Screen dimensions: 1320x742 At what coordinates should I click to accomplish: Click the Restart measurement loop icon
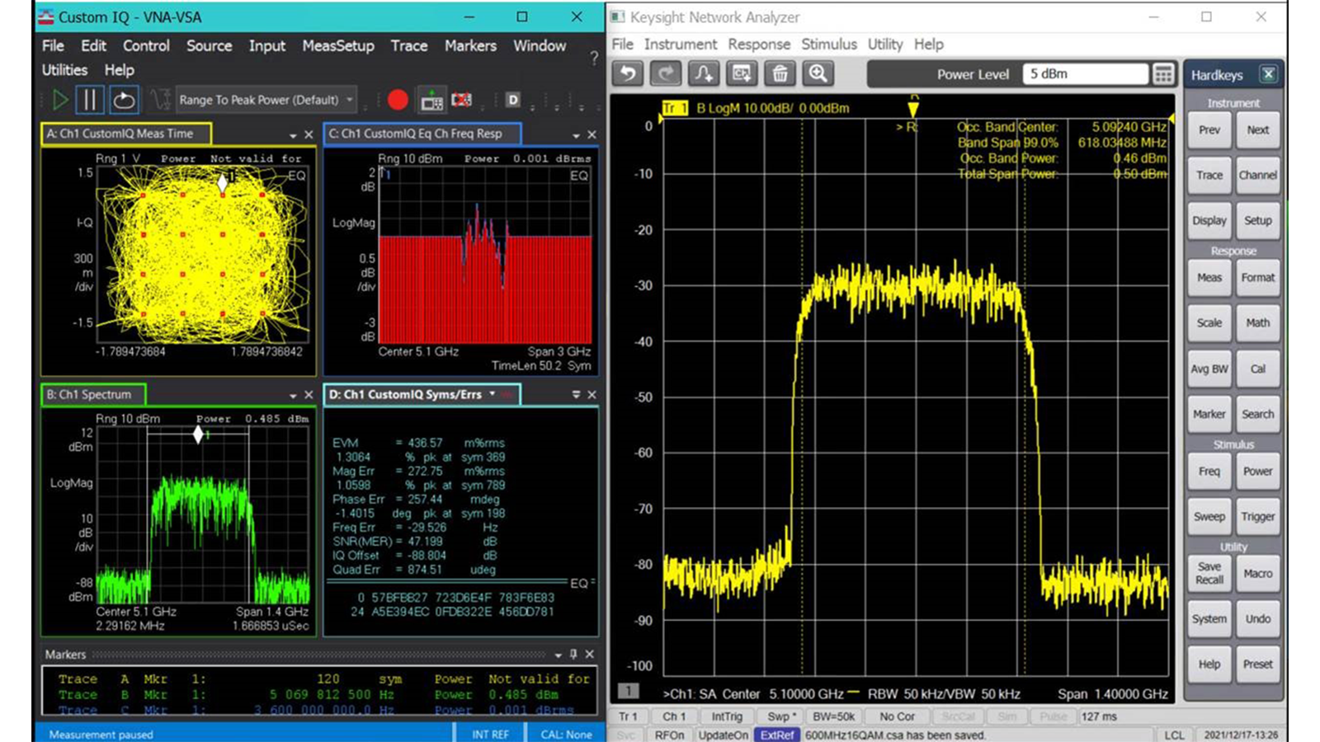124,100
